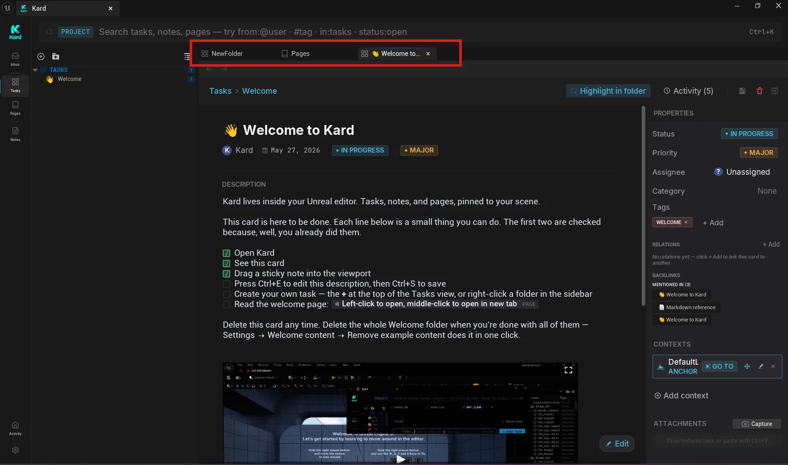Click the search magnifier icon
The image size is (788, 465).
(49, 32)
